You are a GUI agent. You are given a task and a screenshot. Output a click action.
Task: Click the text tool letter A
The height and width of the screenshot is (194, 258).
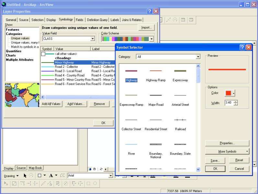51,176
